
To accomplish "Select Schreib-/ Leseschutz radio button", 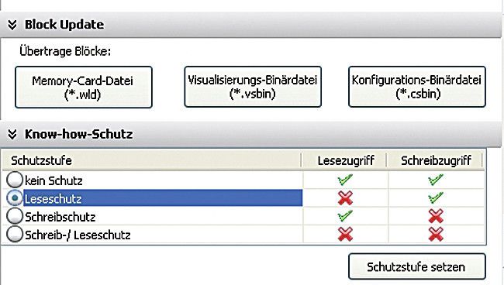I will (15, 234).
